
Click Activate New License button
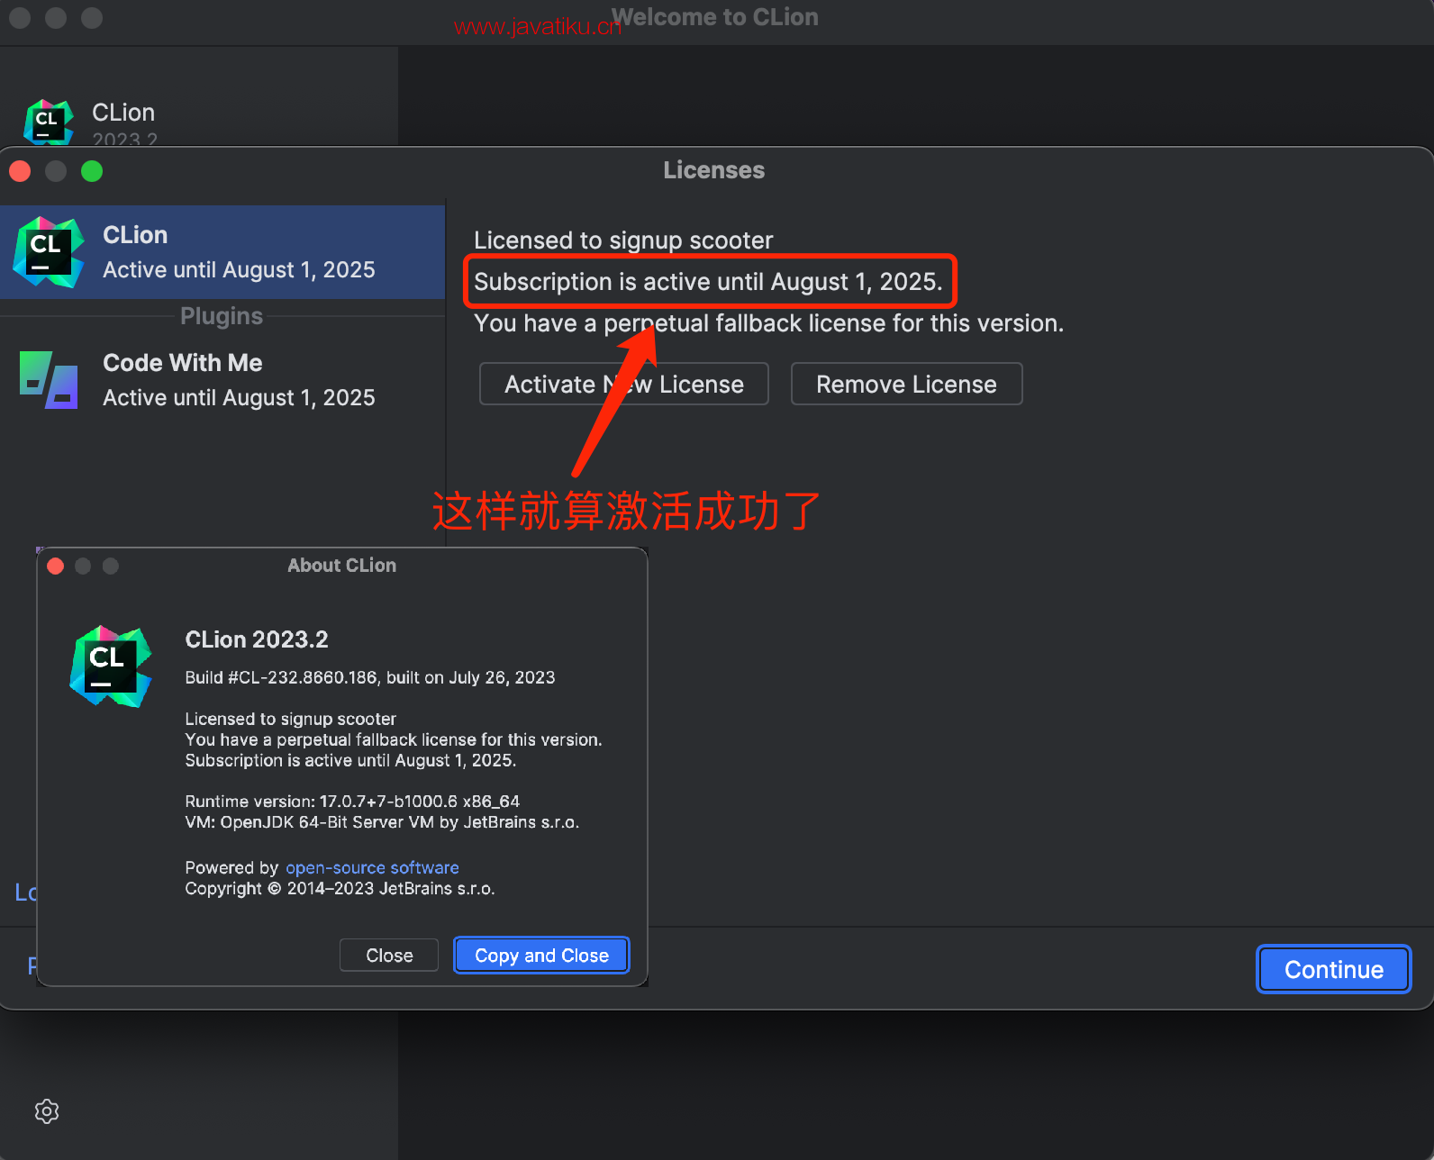coord(623,385)
